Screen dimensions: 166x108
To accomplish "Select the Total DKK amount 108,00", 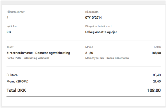I will click(x=154, y=91).
